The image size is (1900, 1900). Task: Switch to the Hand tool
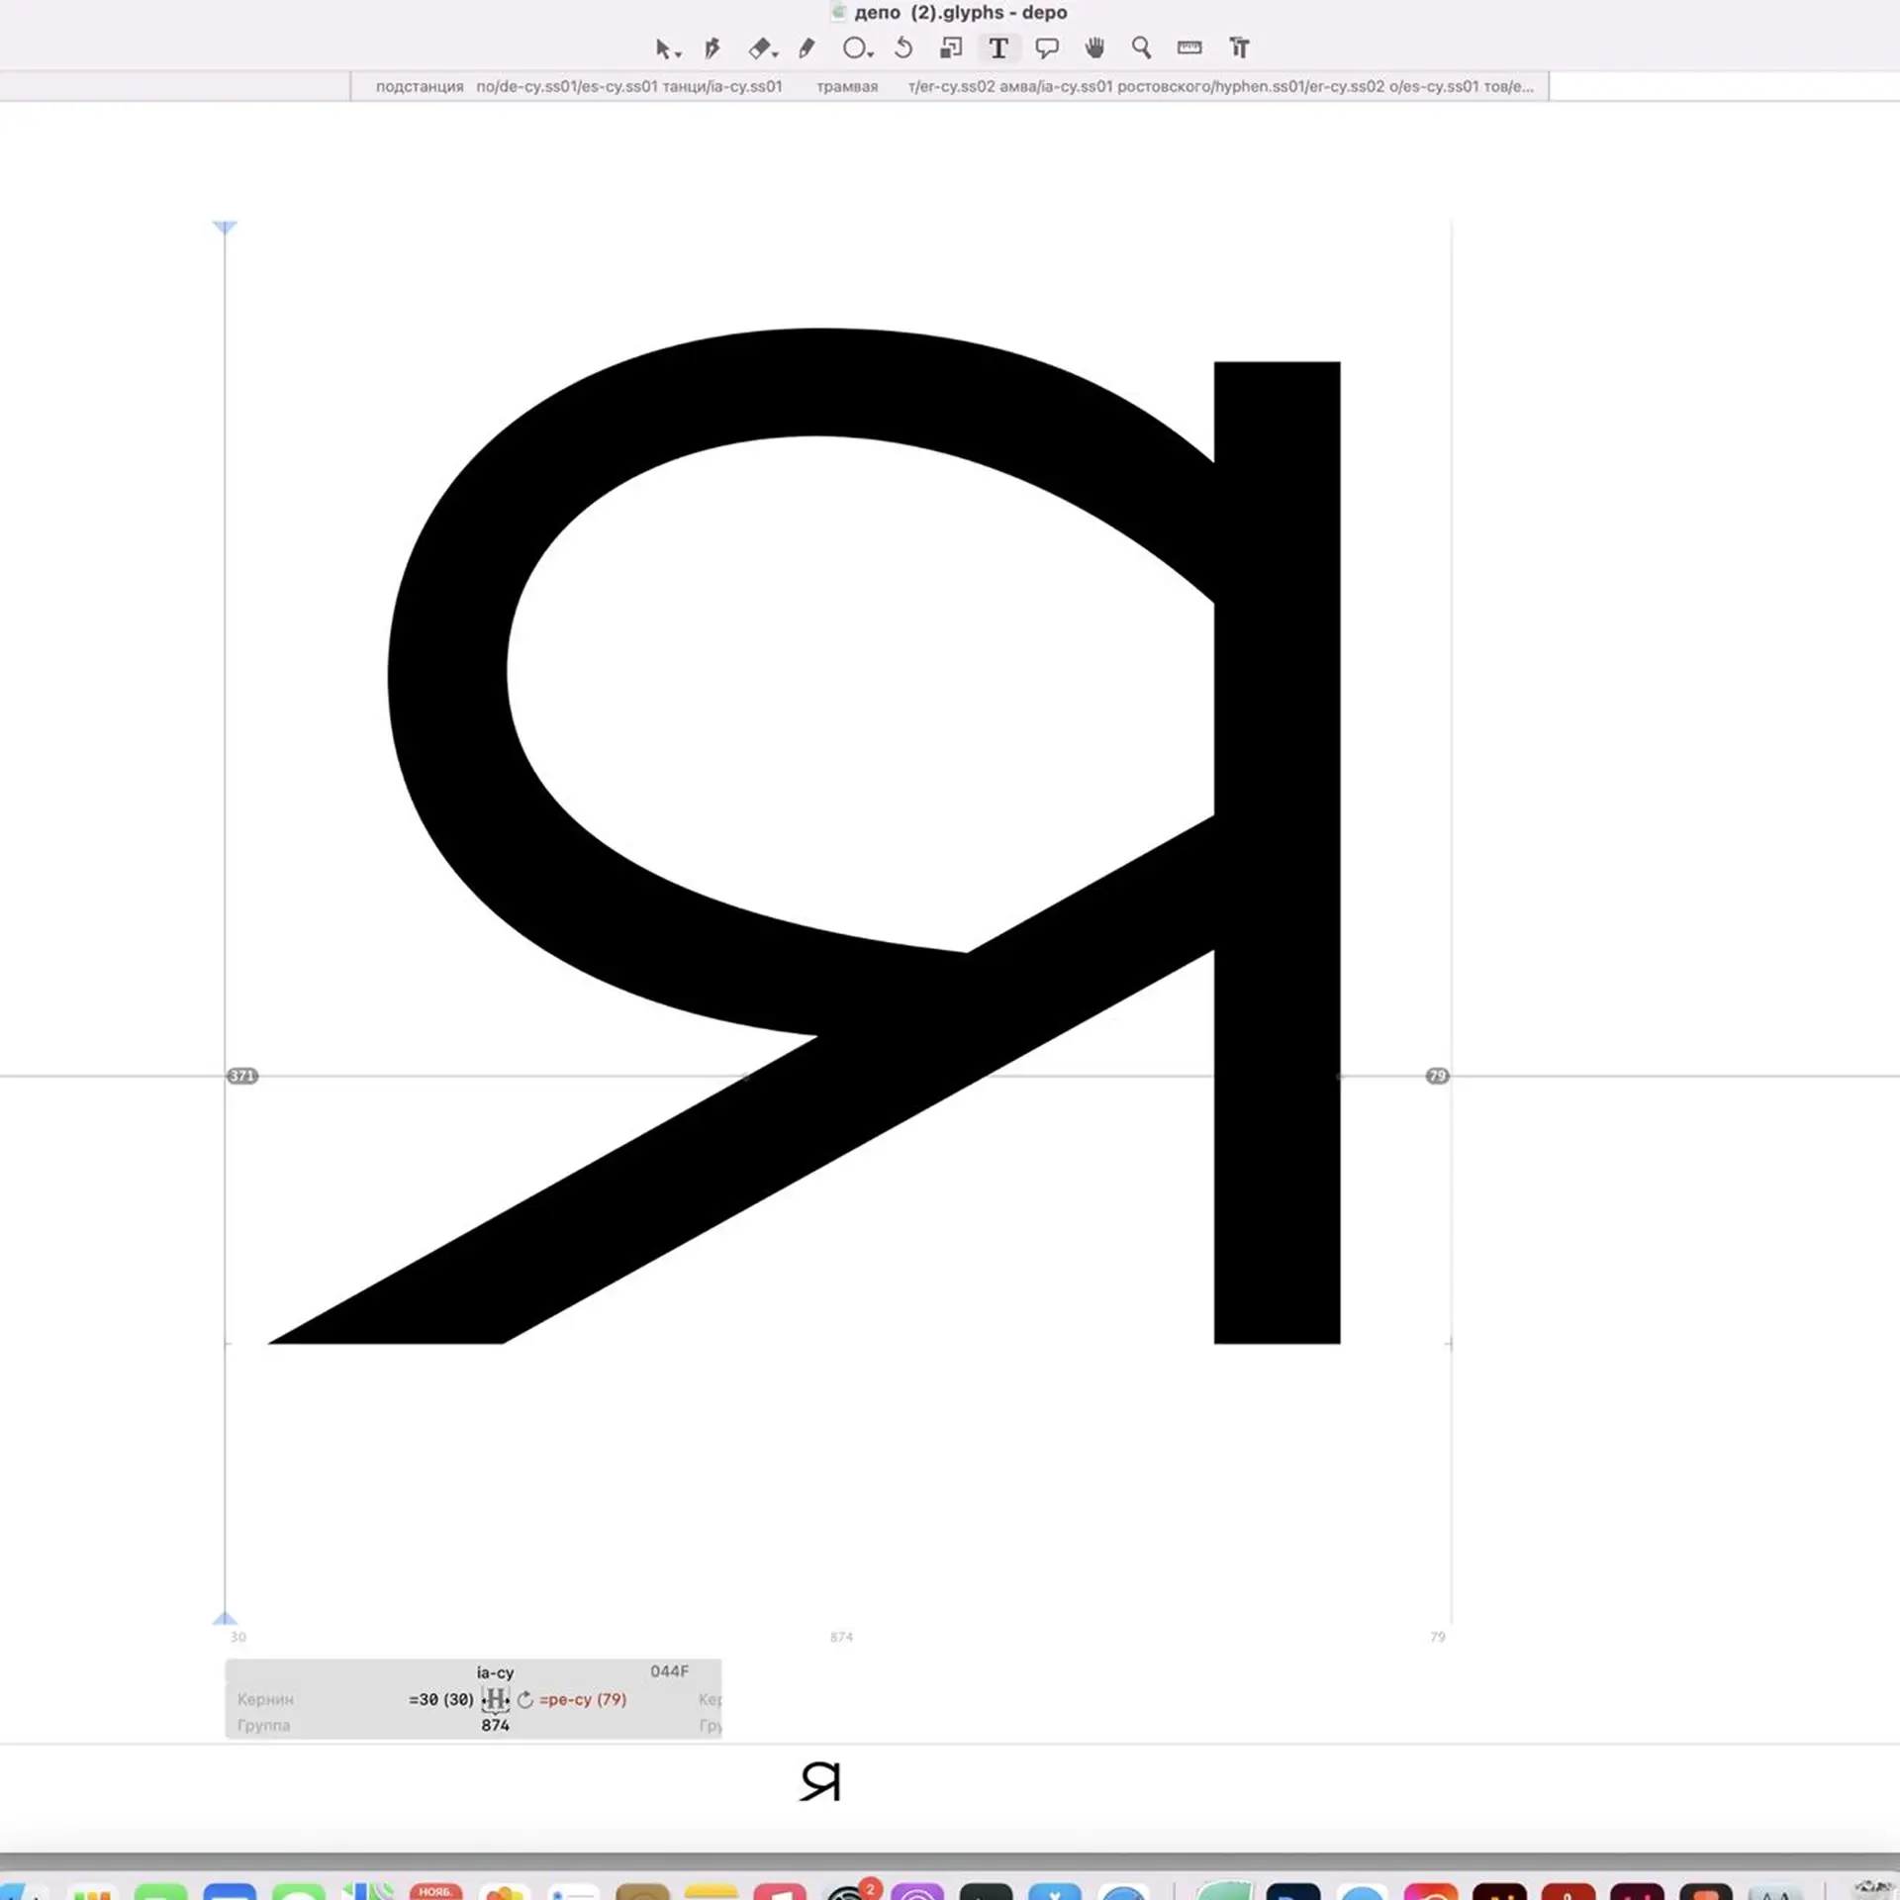point(1094,48)
